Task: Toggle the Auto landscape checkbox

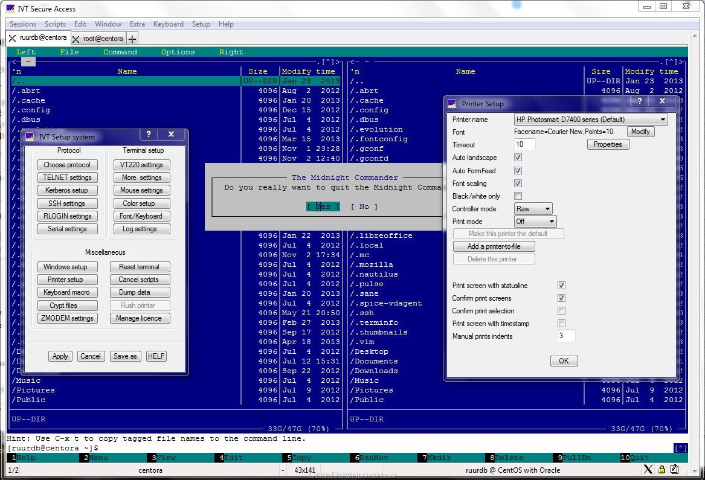Action: coord(518,158)
